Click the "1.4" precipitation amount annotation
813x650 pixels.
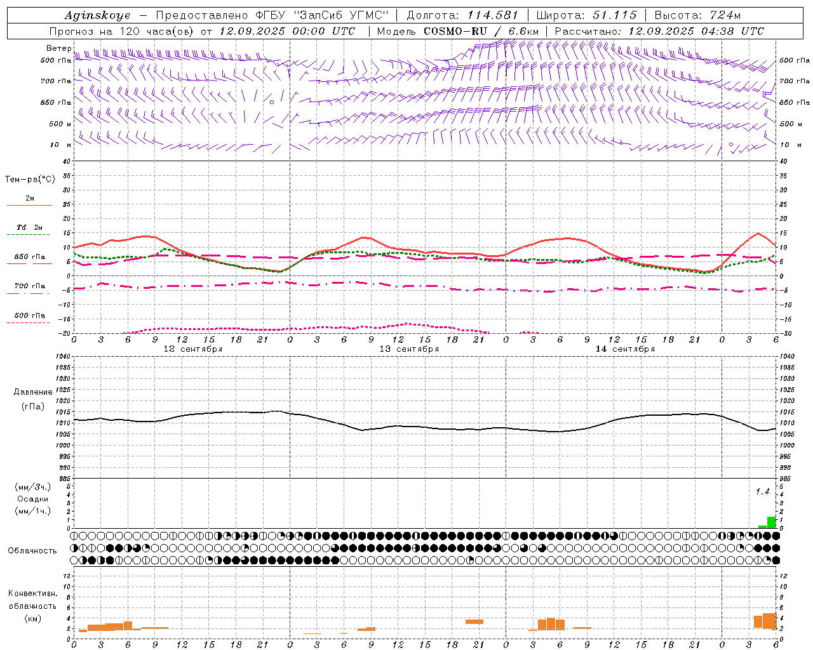[x=762, y=491]
